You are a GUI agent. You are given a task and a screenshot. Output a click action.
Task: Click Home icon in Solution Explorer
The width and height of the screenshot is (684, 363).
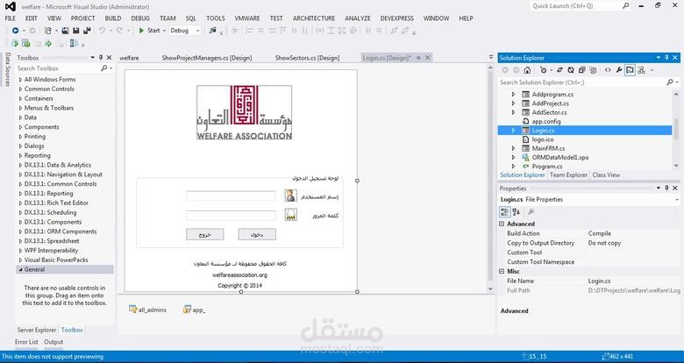[527, 70]
